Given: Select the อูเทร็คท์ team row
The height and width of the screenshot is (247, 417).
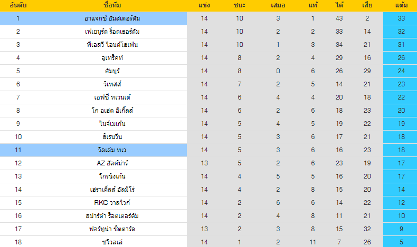Looking at the screenshot, I should tap(112, 58).
